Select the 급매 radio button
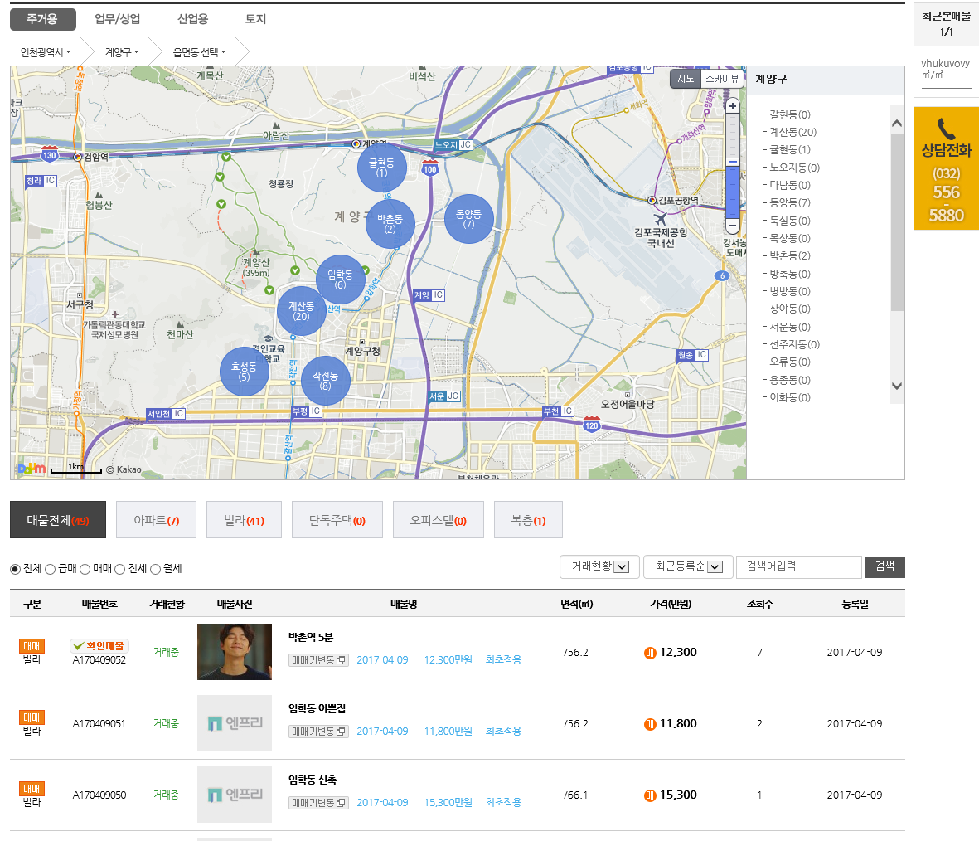This screenshot has width=979, height=841. 51,569
